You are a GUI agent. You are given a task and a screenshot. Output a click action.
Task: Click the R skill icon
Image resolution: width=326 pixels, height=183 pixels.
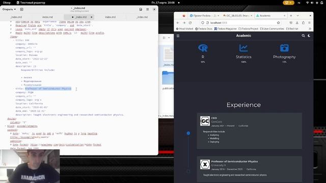[x=203, y=48]
